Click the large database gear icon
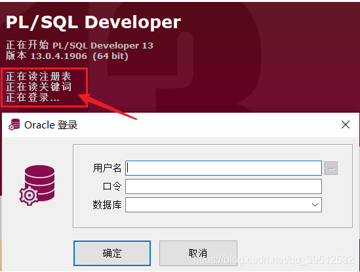The width and height of the screenshot is (360, 272). click(37, 185)
